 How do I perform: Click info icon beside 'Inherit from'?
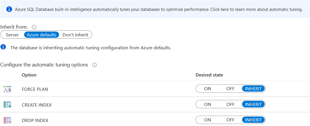point(34,27)
